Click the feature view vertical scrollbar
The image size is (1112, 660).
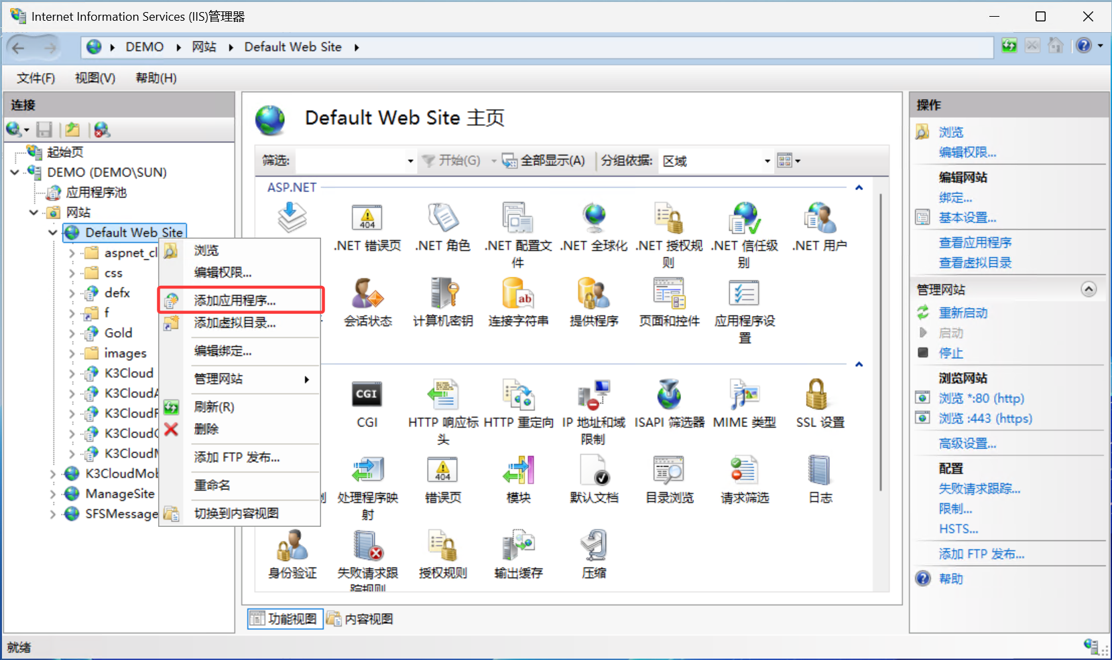pyautogui.click(x=881, y=341)
